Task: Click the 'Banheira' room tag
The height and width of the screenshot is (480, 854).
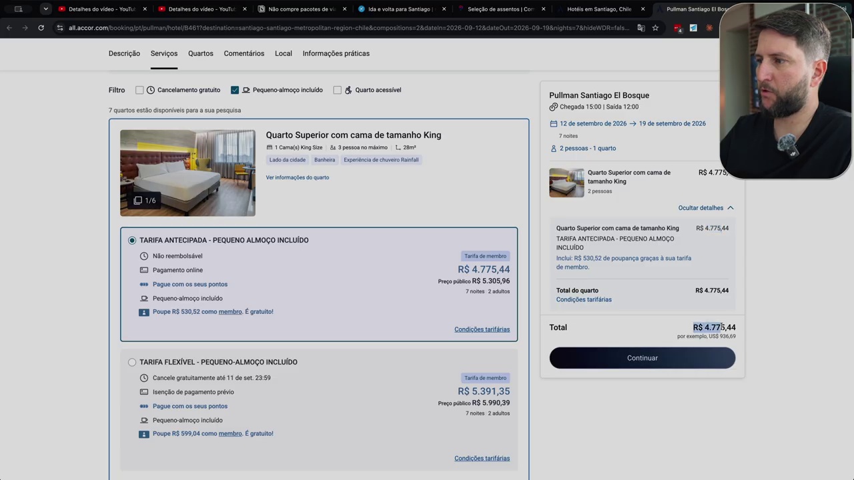Action: [x=325, y=160]
